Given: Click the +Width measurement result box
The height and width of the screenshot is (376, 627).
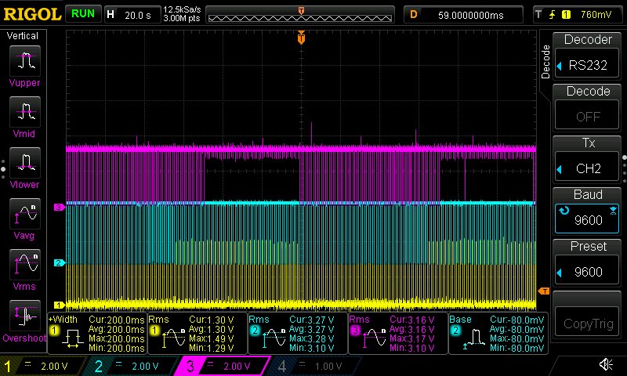Looking at the screenshot, I should point(96,334).
